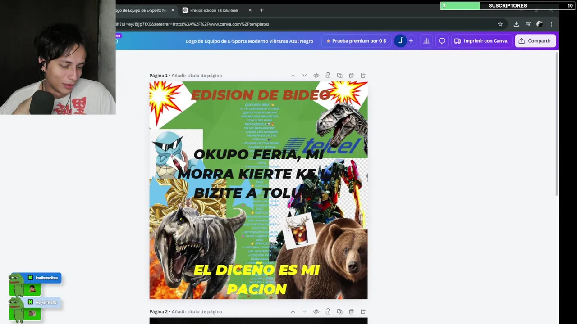Viewport: 577px width, 324px height.
Task: Add collaborator with plus icon
Action: tap(411, 41)
